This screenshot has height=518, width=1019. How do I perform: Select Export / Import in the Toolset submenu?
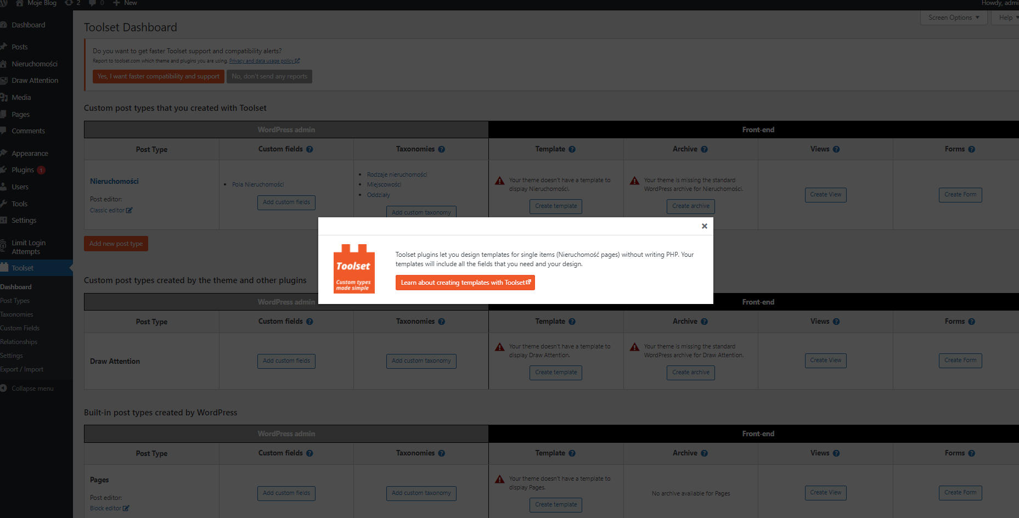coord(21,369)
